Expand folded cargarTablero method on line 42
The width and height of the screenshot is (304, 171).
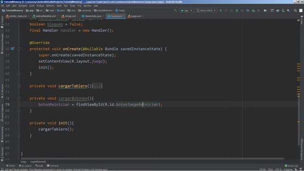[19, 86]
